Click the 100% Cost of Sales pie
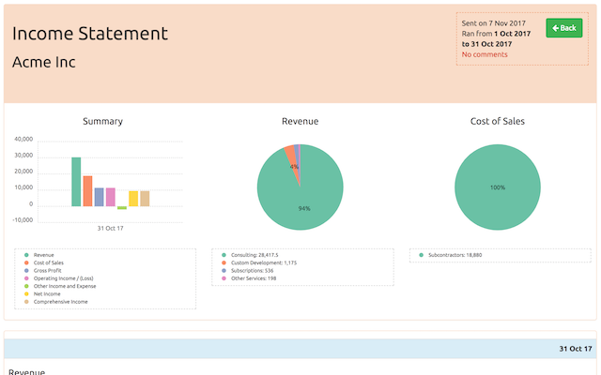 tap(498, 187)
